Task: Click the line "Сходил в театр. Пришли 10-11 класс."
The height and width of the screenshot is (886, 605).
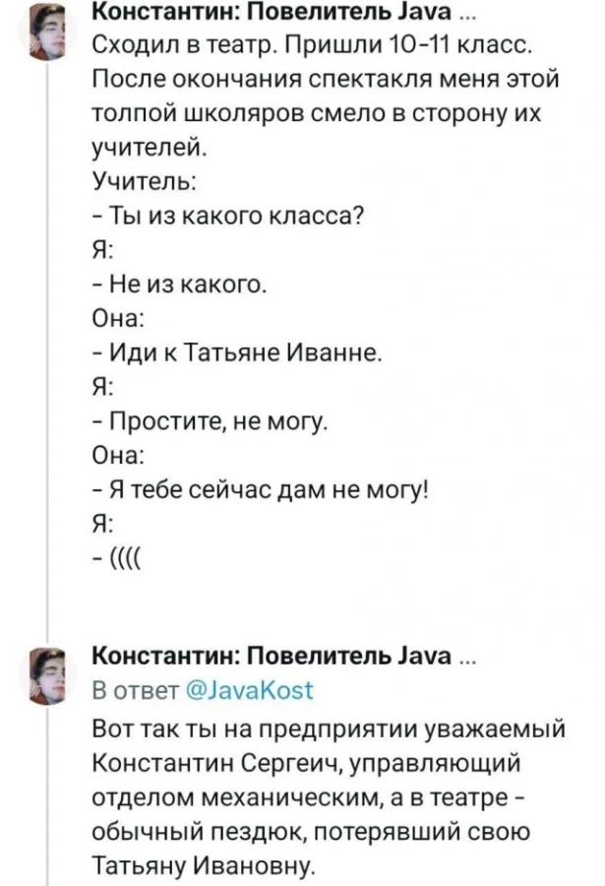Action: [313, 46]
